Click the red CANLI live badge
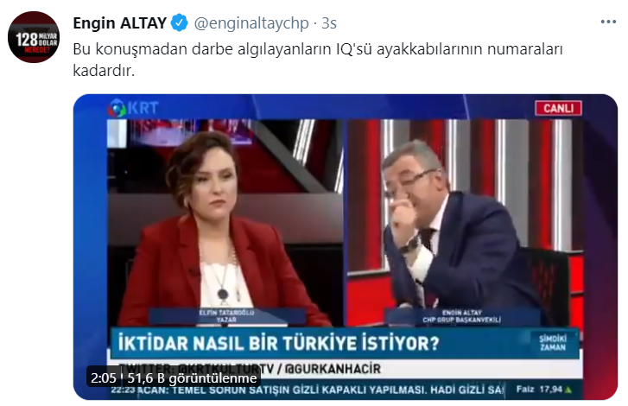The height and width of the screenshot is (406, 628). pyautogui.click(x=558, y=108)
